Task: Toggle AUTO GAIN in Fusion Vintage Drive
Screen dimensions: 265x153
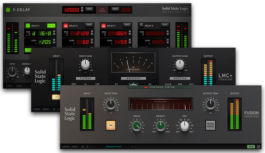Action: point(211,125)
